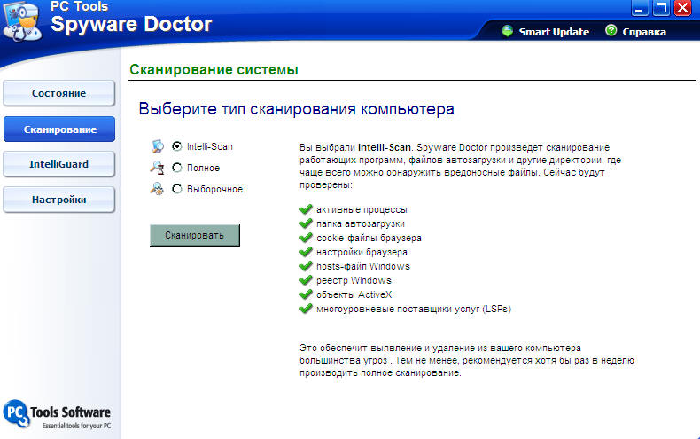This screenshot has height=439, width=700.
Task: Click the Выборочное option label
Action: pyautogui.click(x=214, y=189)
